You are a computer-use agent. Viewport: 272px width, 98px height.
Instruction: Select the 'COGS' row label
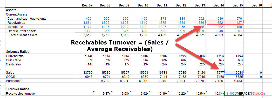pyautogui.click(x=40, y=77)
